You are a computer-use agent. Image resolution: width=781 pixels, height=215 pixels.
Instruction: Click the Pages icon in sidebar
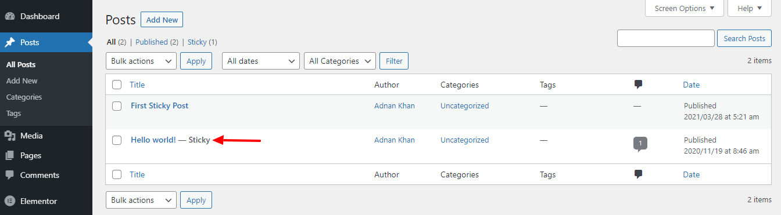[10, 155]
